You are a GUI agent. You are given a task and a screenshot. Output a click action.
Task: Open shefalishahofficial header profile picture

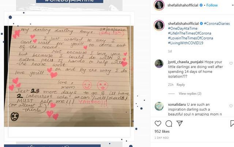pyautogui.click(x=159, y=5)
